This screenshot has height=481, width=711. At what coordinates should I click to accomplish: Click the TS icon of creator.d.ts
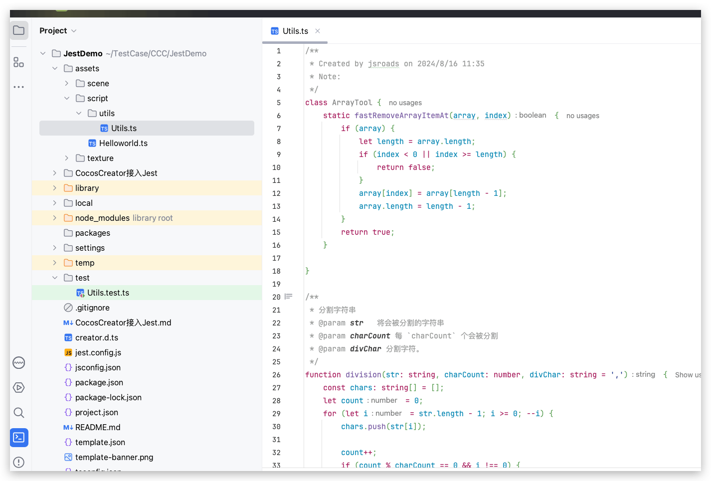68,337
